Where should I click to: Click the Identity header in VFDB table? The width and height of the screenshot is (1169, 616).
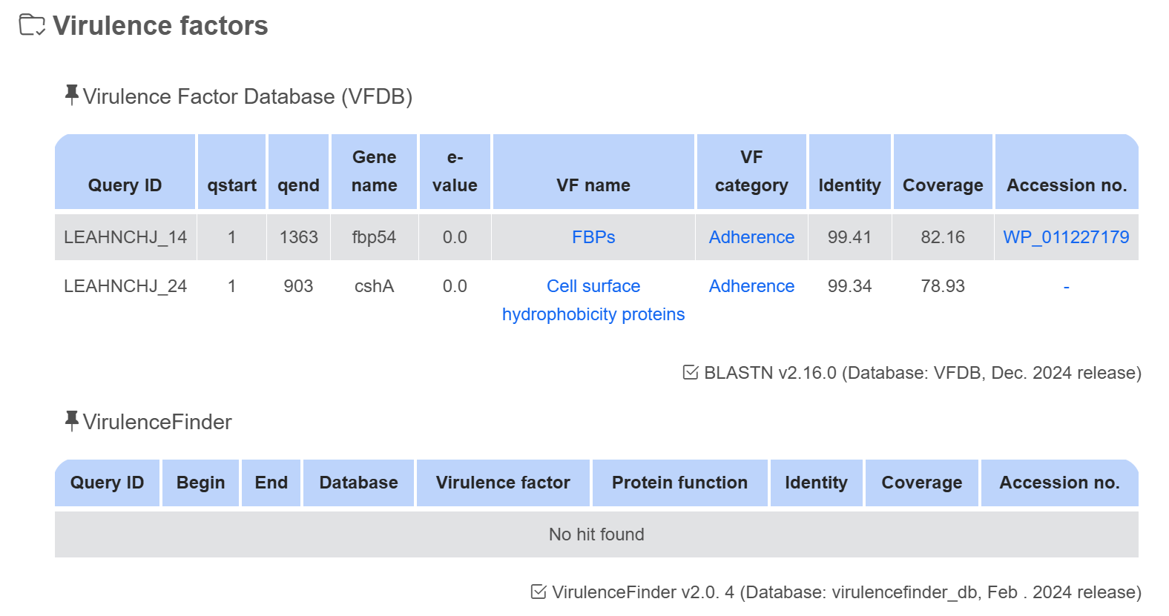coord(849,185)
